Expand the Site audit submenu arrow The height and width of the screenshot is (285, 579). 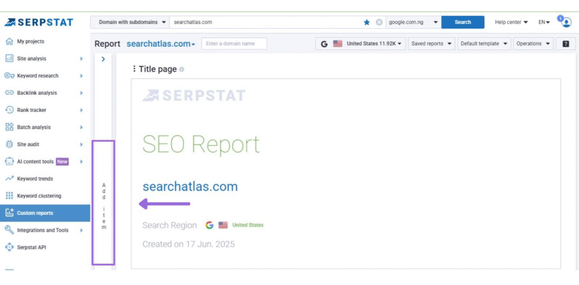tap(81, 144)
